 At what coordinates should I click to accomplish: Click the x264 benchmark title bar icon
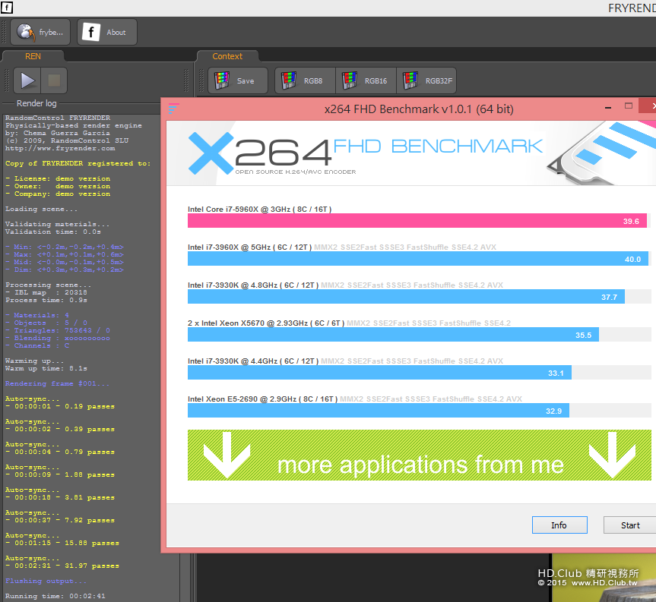point(173,109)
